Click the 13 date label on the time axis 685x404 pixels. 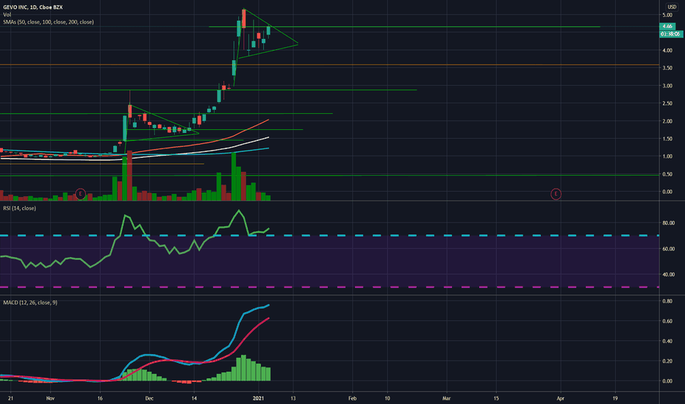click(x=293, y=398)
